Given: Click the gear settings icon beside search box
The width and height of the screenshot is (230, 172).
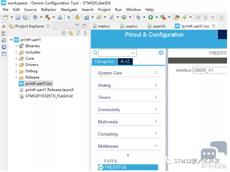Looking at the screenshot, I should tap(161, 53).
